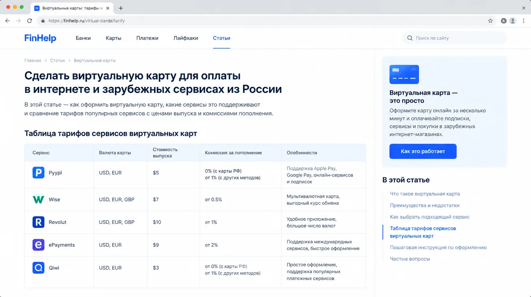Click the browser forward arrow
The width and height of the screenshot is (531, 297).
tap(18, 21)
